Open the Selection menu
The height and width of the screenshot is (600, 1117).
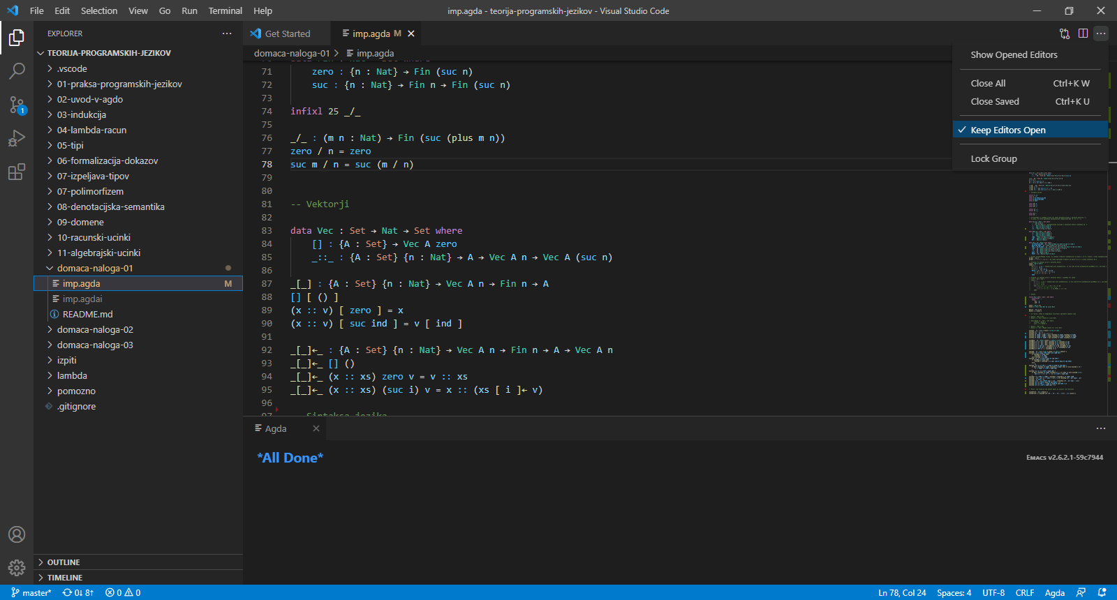[x=99, y=10]
